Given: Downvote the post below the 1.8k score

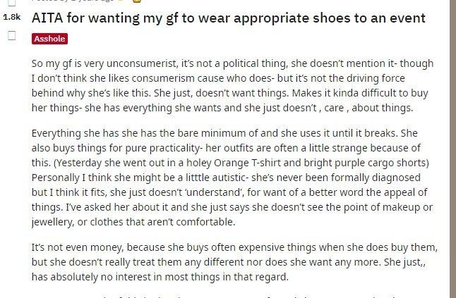Looking at the screenshot, I should tap(11, 35).
